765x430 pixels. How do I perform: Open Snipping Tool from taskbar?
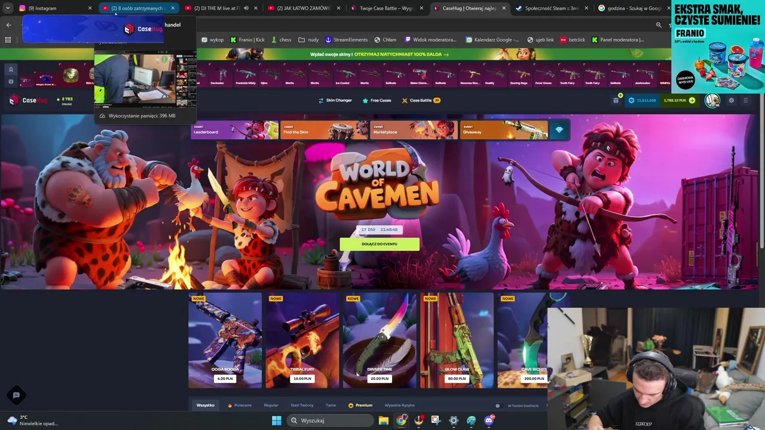pyautogui.click(x=436, y=420)
